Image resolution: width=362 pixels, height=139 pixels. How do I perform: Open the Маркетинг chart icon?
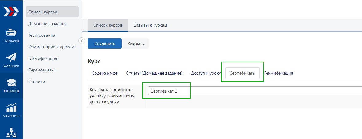(x=11, y=108)
